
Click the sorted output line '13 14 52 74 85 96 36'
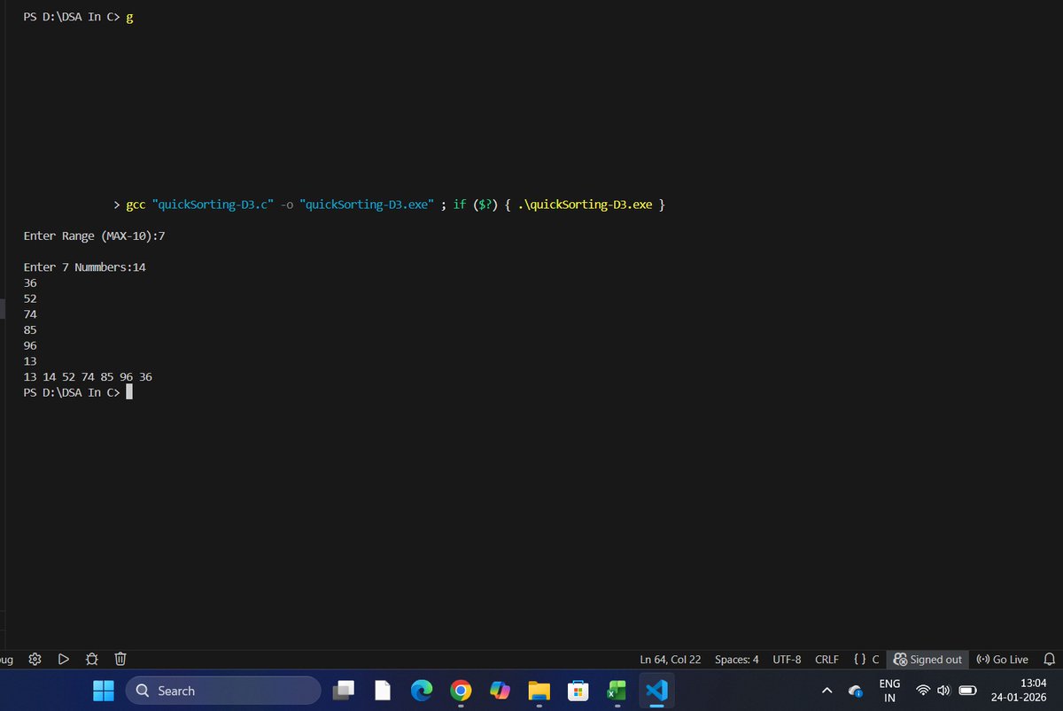[x=88, y=377]
